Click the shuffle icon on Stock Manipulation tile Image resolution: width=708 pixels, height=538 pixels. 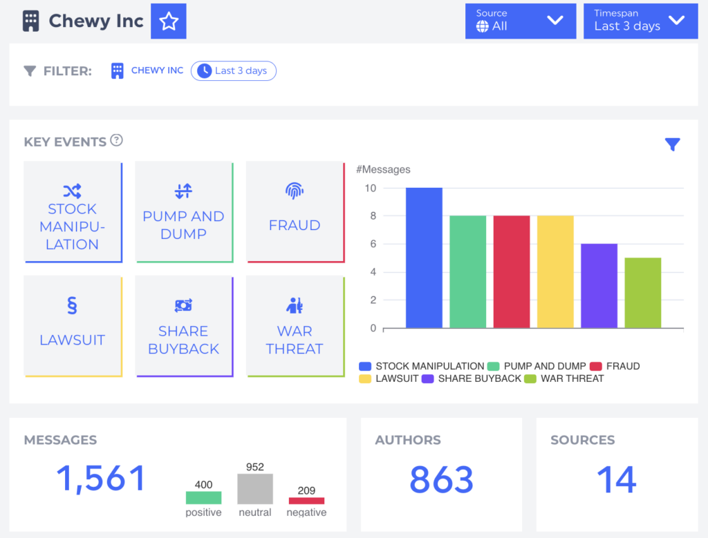coord(73,191)
